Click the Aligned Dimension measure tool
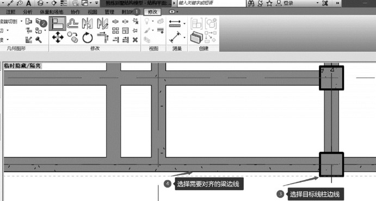Image resolution: width=376 pixels, height=201 pixels. coord(175,37)
